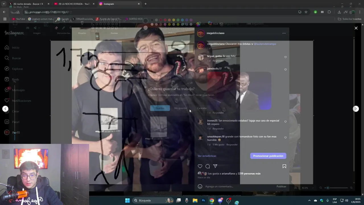Viewport: 364px width, 205px height.
Task: Open the Chrome extensions puzzle icon
Action: click(x=329, y=12)
